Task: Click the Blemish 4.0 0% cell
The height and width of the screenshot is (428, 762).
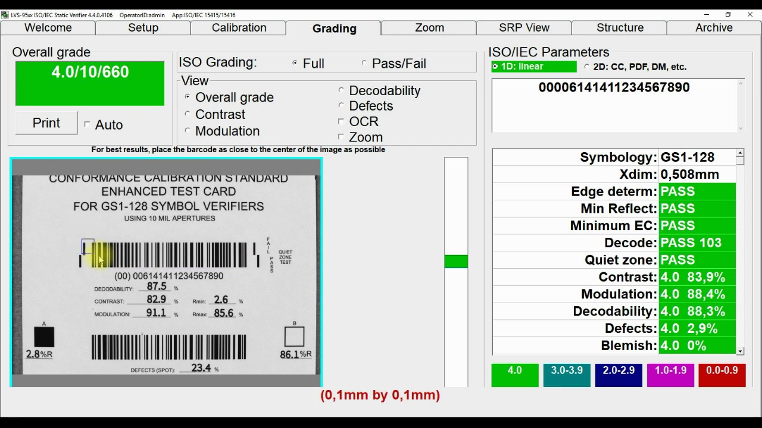Action: pyautogui.click(x=697, y=346)
